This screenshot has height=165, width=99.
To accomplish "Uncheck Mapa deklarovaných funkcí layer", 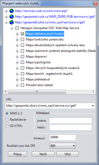I will (x=22, y=34).
